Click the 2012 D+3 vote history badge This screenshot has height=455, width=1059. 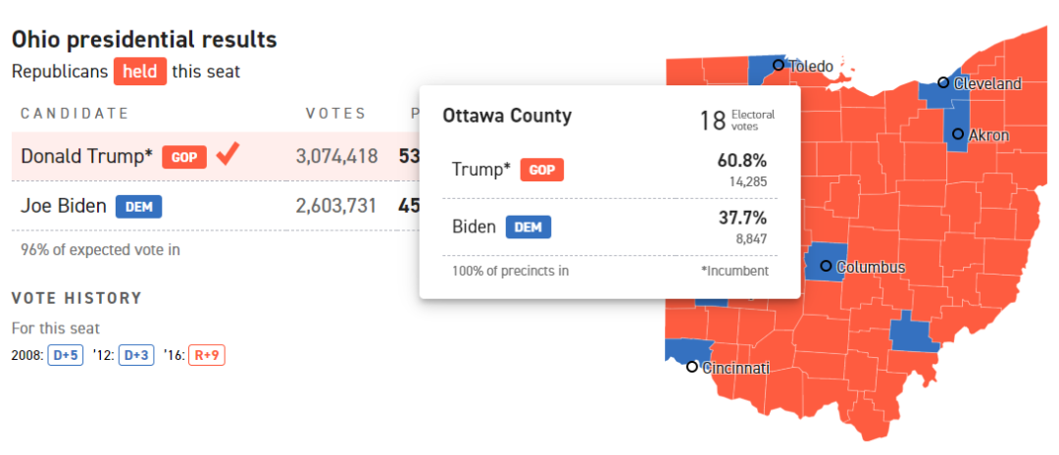point(136,355)
